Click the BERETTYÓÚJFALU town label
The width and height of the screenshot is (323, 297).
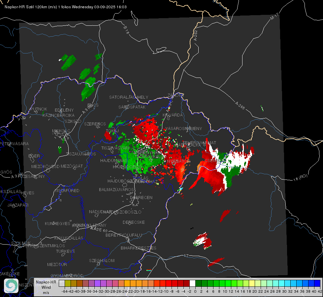124,235
